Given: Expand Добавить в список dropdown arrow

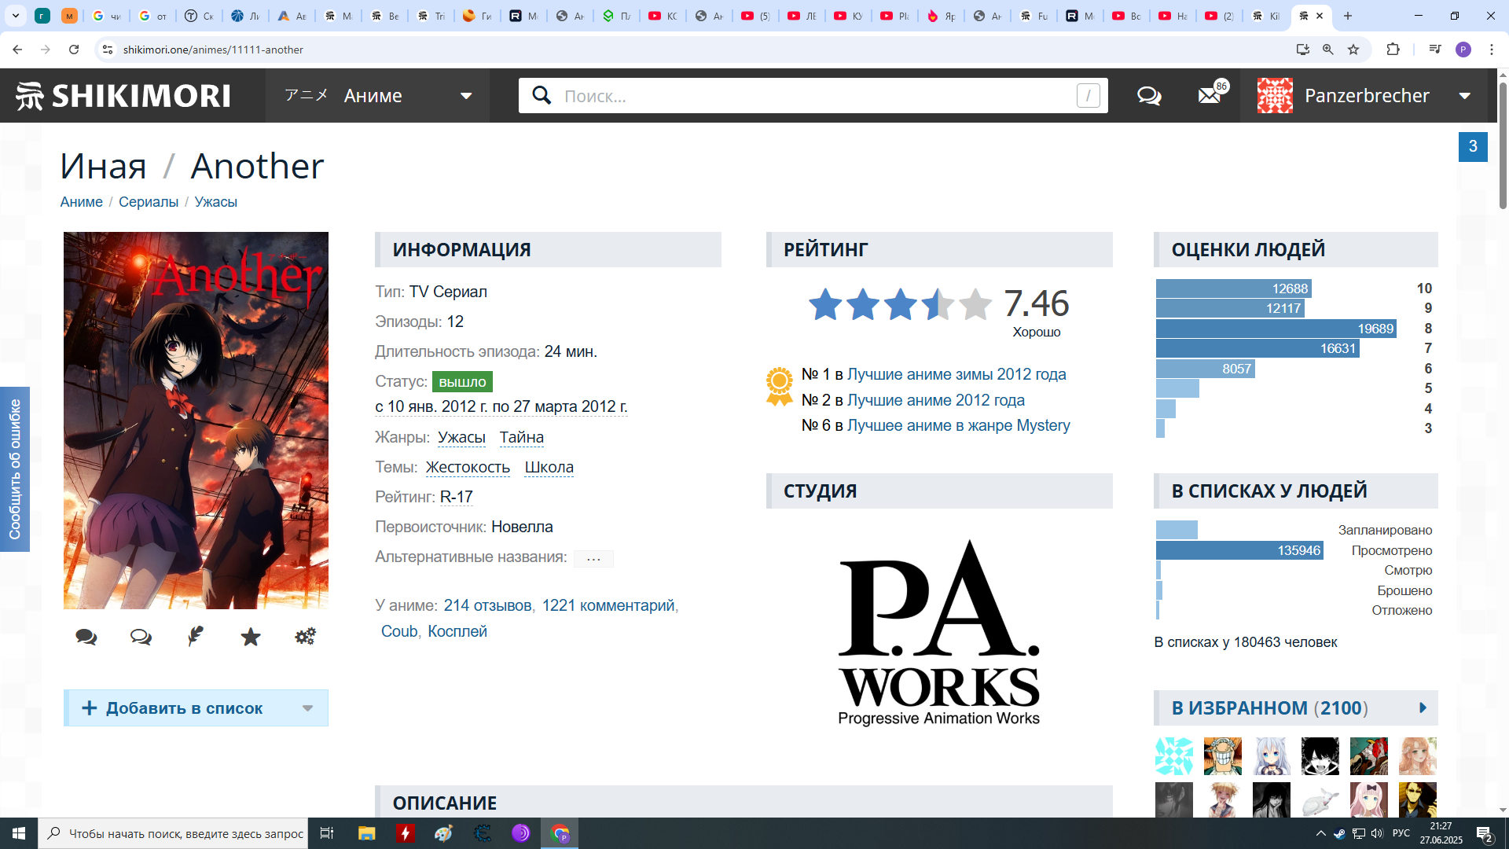Looking at the screenshot, I should [308, 708].
